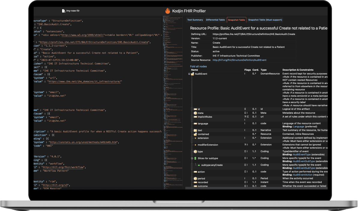
Task: Switch to the Differential Table tab
Action: 215,20
